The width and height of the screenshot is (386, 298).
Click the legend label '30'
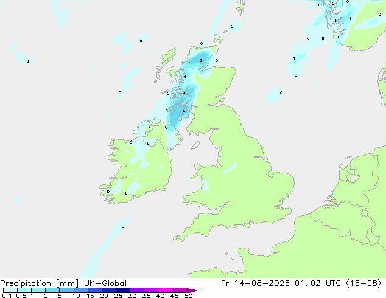[x=132, y=296]
